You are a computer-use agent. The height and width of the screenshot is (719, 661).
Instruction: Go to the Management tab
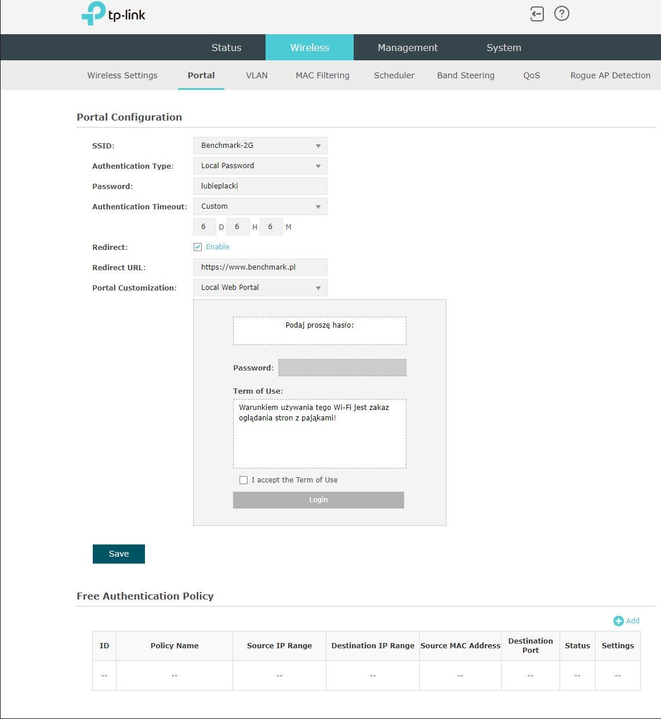click(x=408, y=48)
